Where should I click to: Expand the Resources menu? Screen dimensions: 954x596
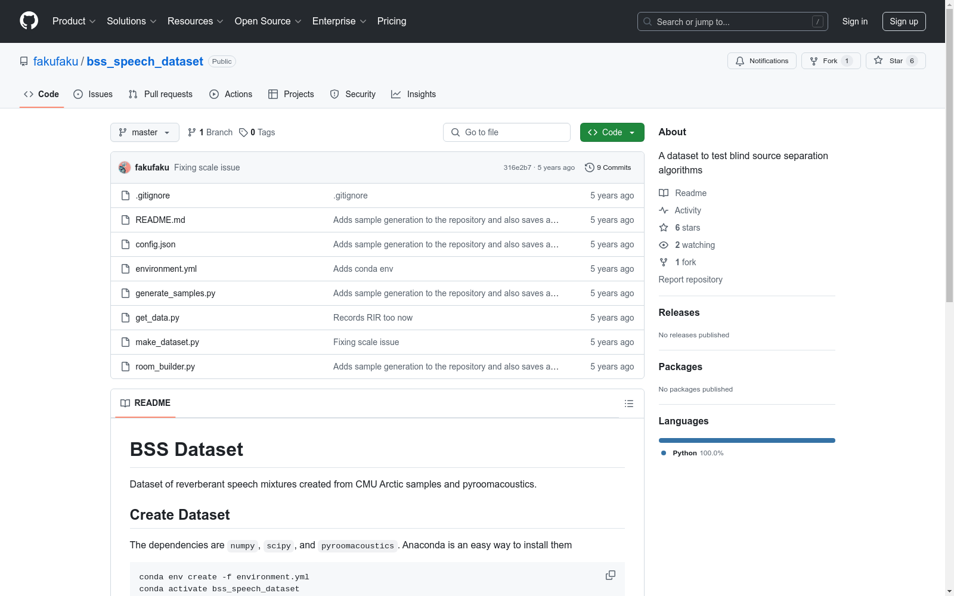[196, 21]
